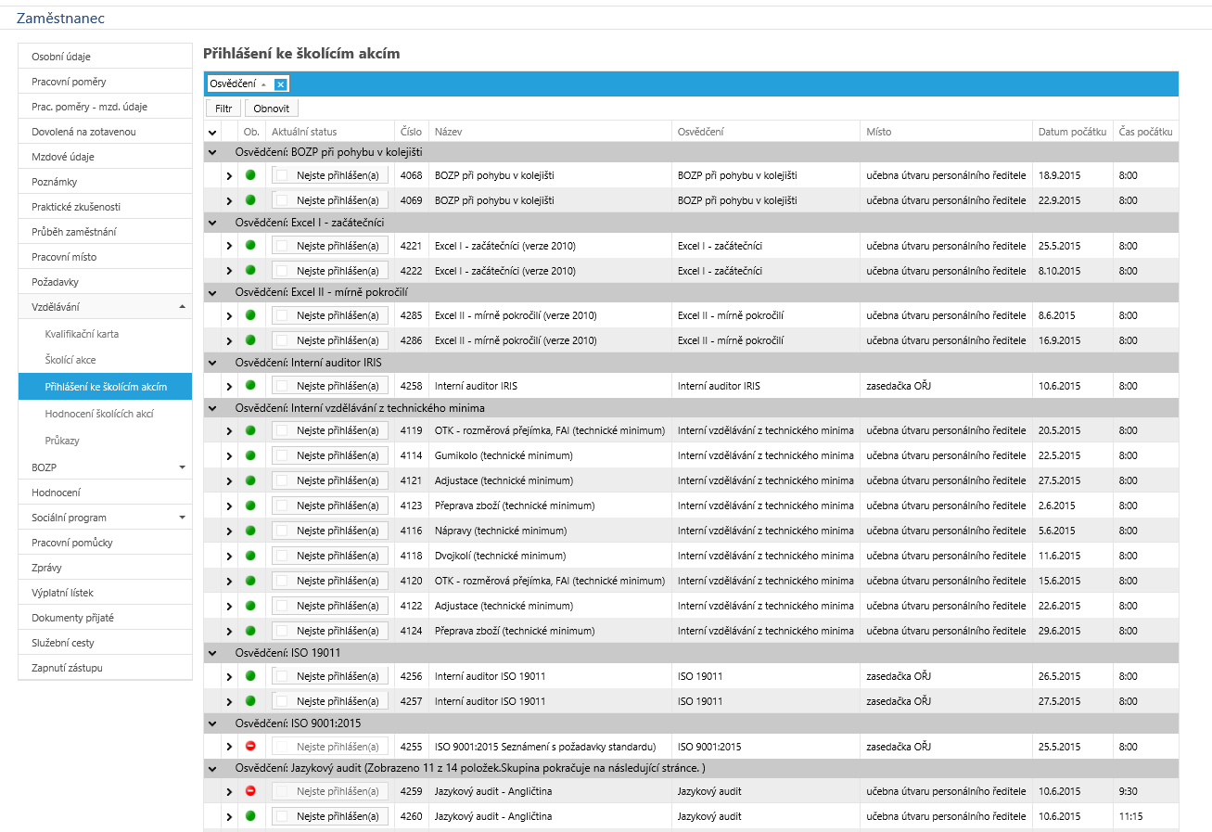This screenshot has height=832, width=1212.
Task: Click green status icon for row 4069
Action: [x=250, y=199]
